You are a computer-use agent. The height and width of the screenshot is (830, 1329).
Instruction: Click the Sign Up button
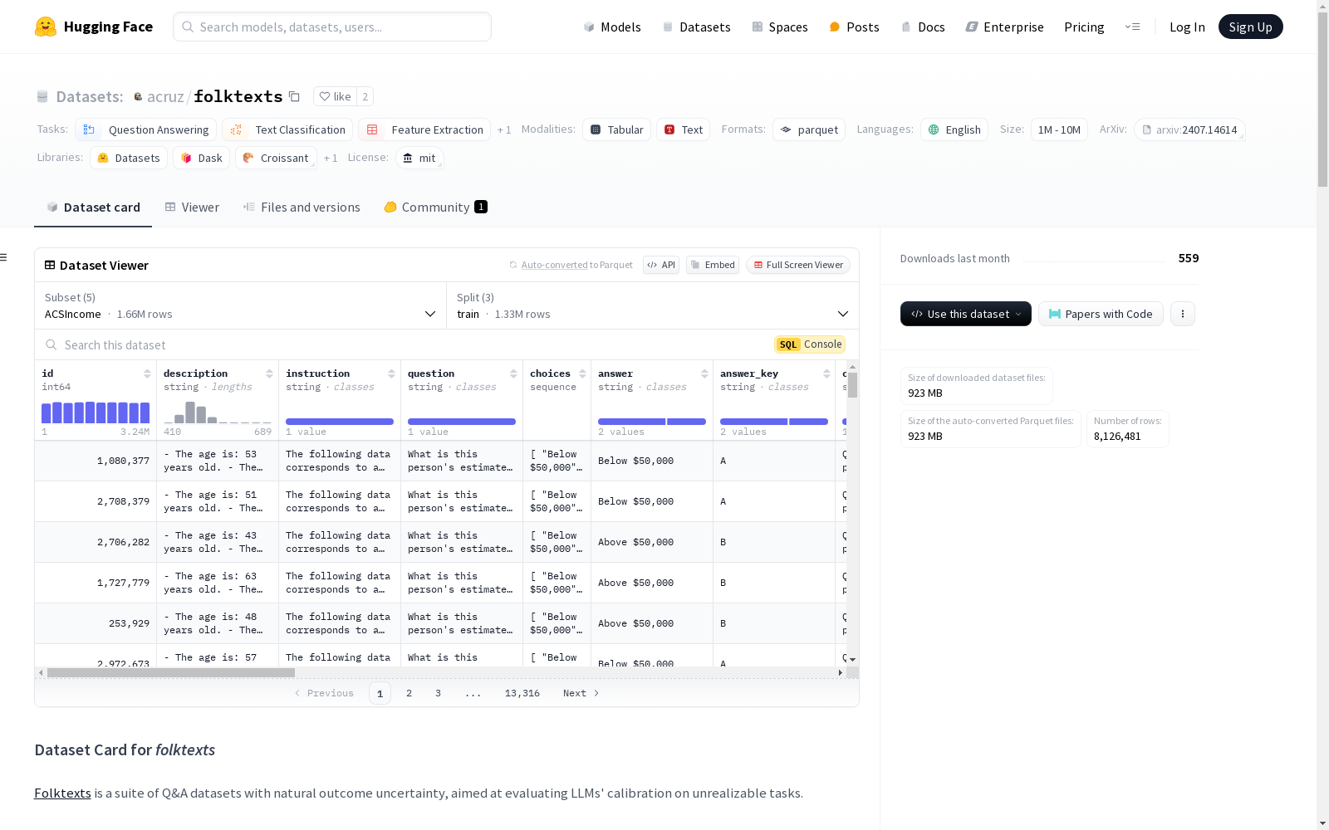1250,27
